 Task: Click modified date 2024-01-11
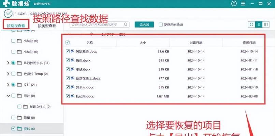(249, 61)
